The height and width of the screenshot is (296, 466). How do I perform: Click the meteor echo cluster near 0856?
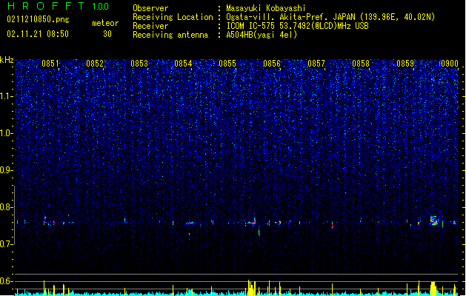coord(251,222)
